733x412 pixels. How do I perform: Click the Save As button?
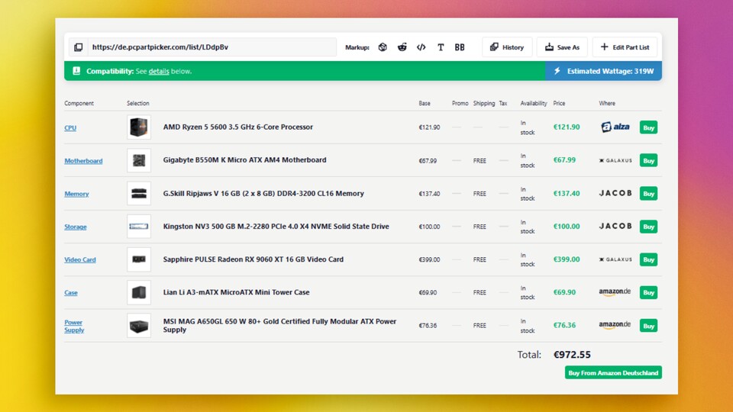coord(563,47)
